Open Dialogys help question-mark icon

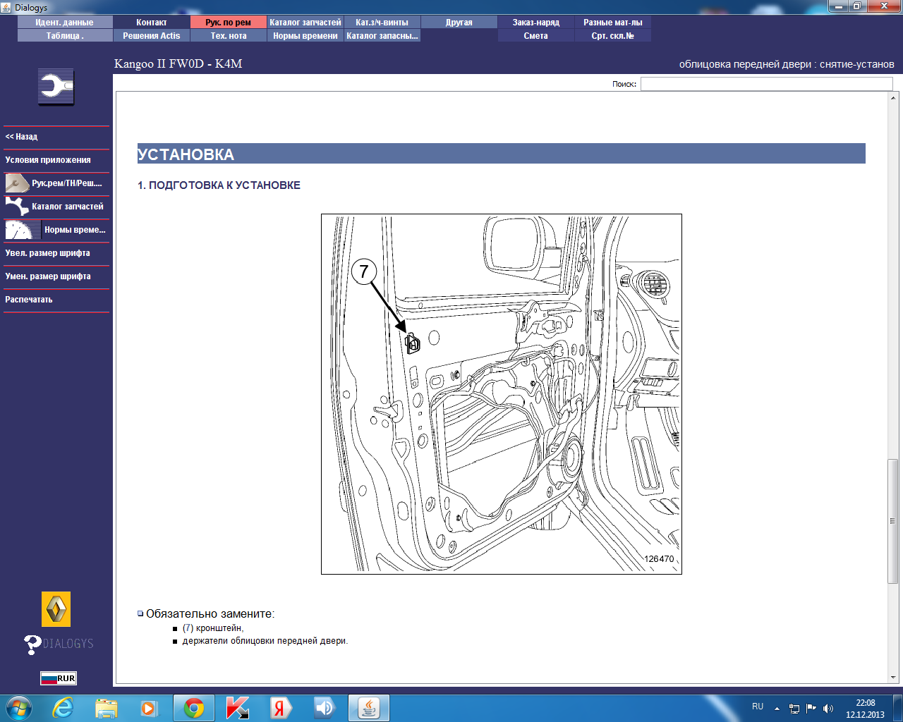[32, 644]
